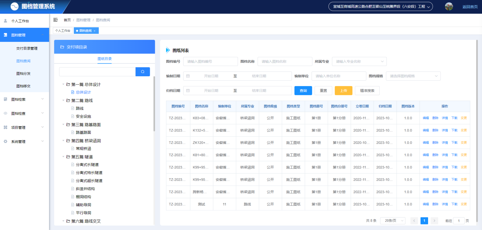Collapse the 第三篇 路基路面 tree node
The width and height of the screenshot is (482, 230).
(x=63, y=125)
